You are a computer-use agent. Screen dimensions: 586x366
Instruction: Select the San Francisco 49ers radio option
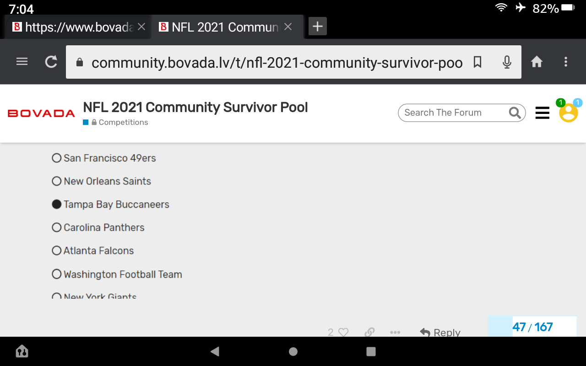pos(57,158)
